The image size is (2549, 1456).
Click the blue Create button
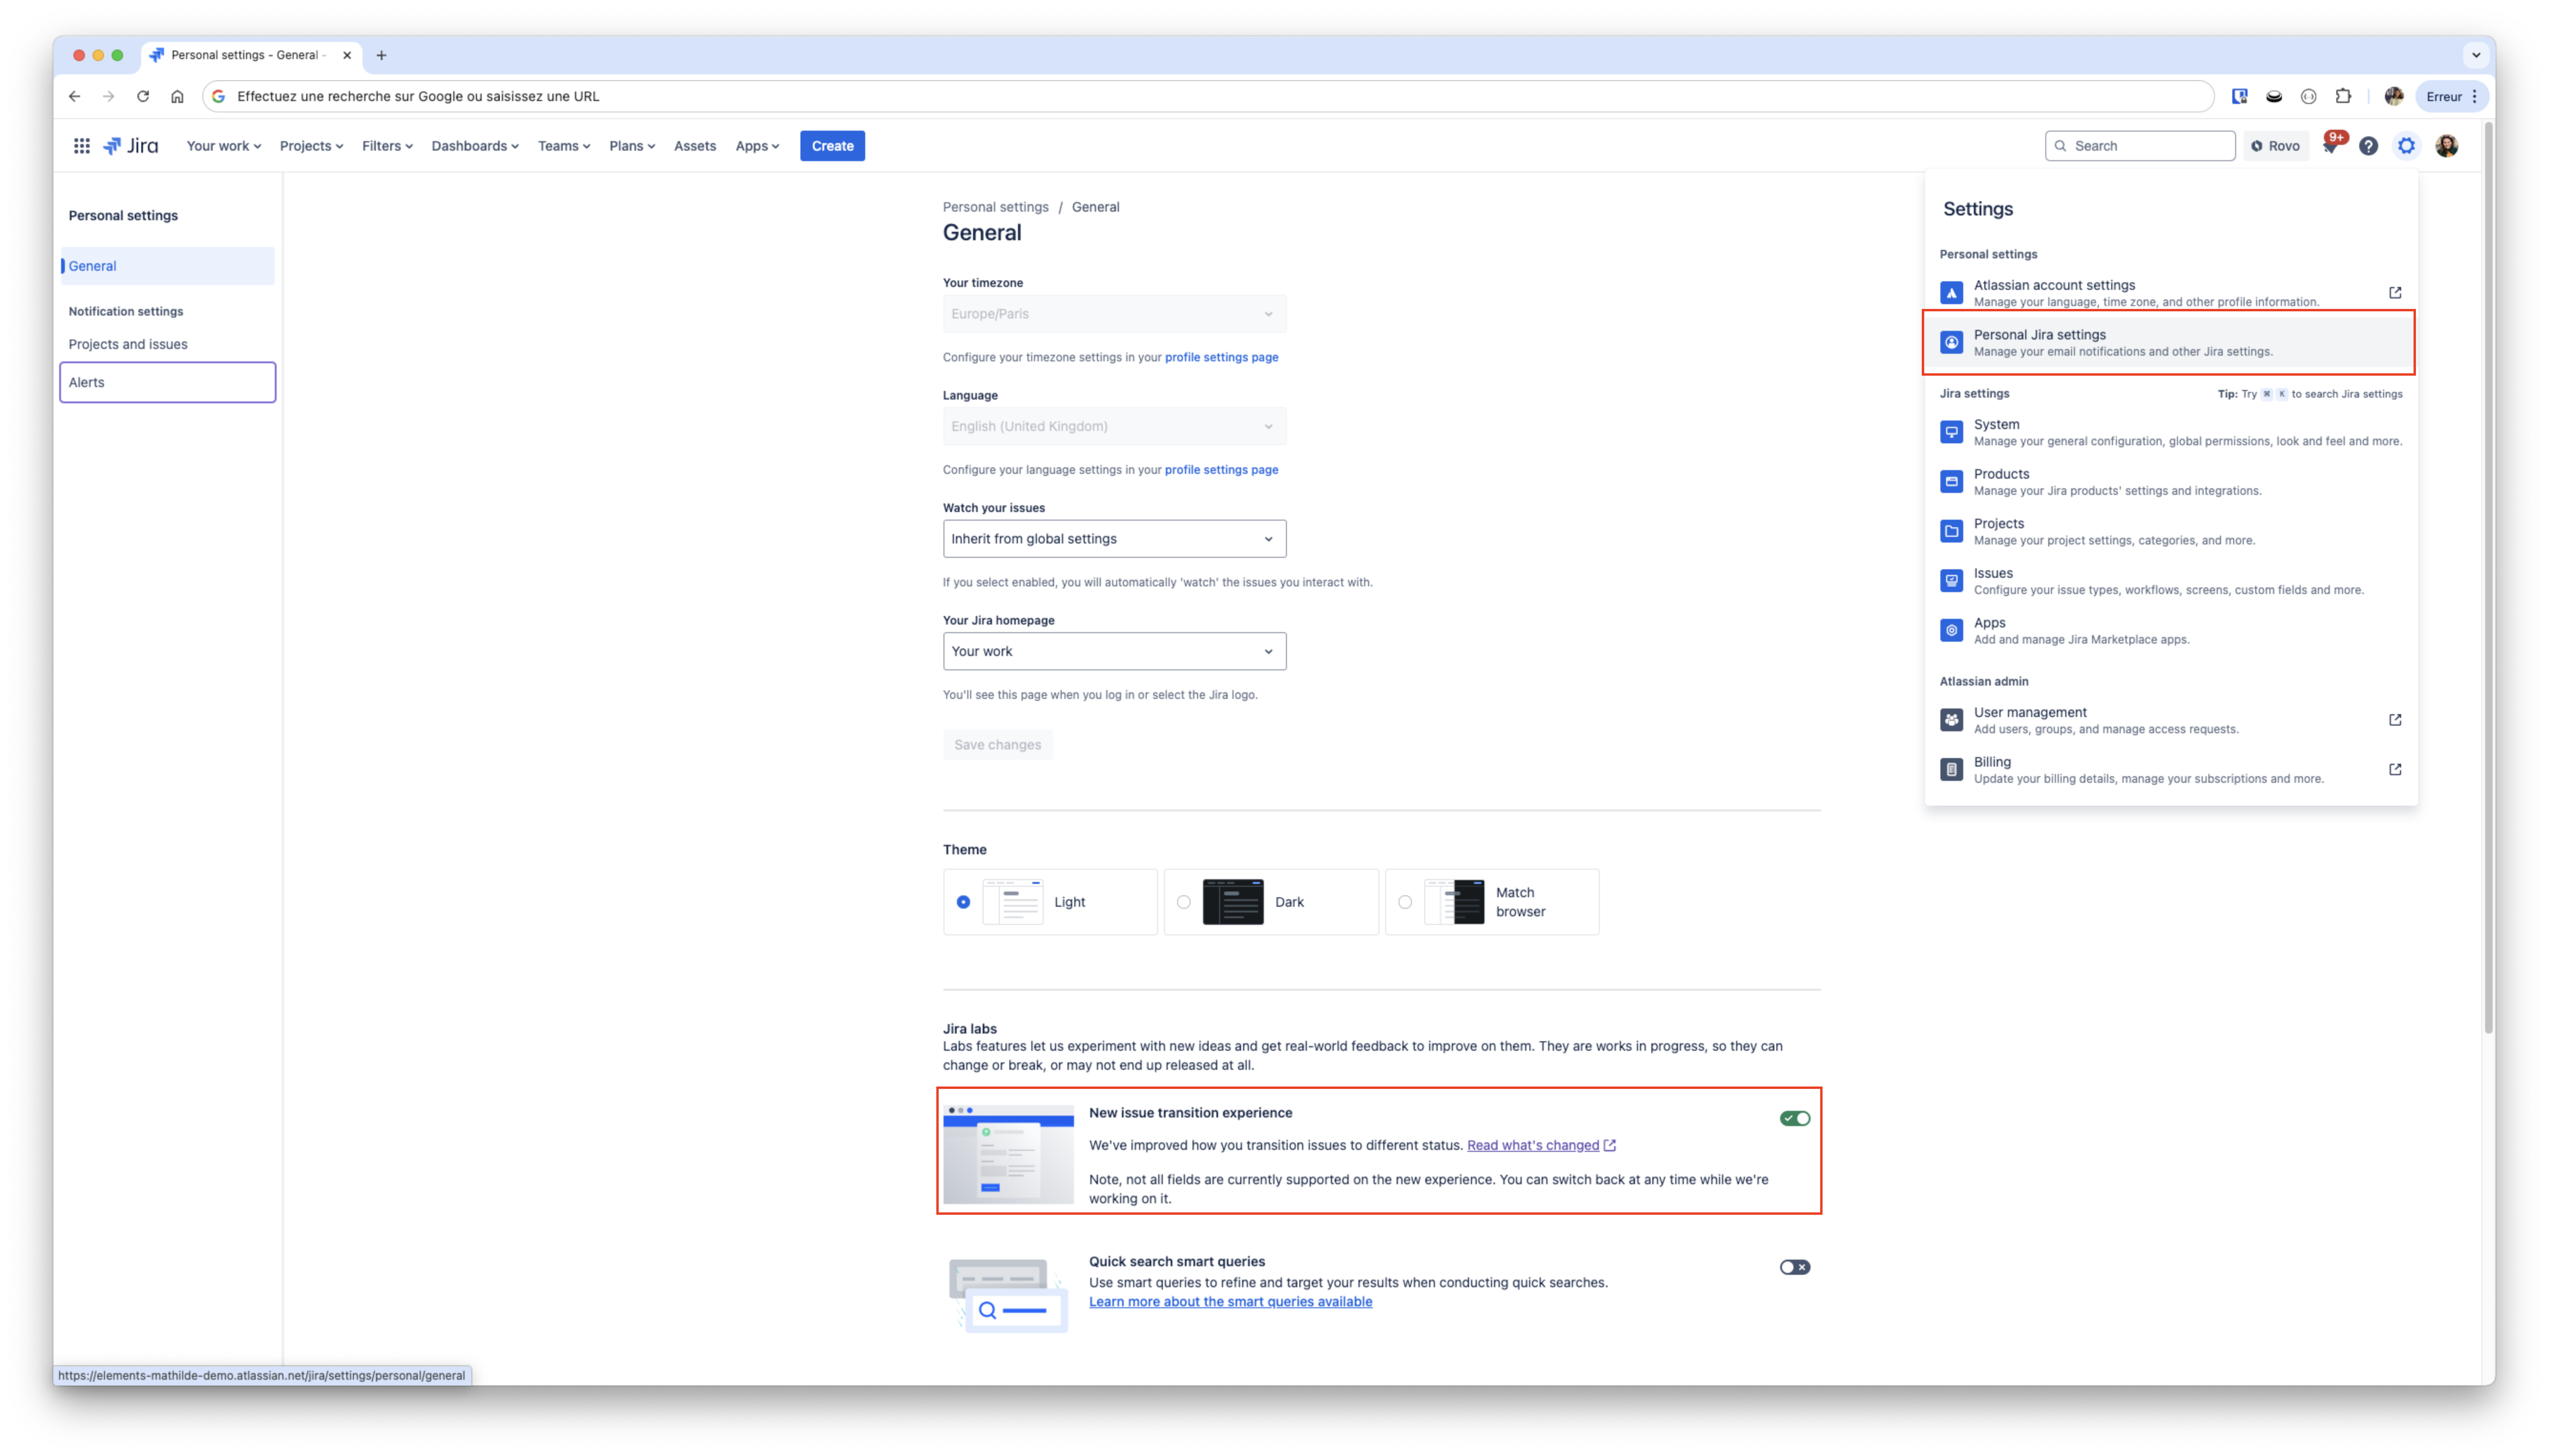point(831,146)
